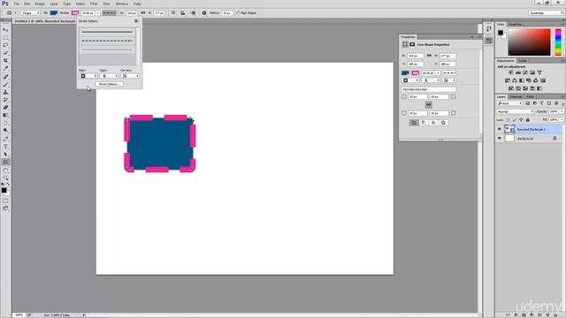
Task: Click the Radius input field in options bar
Action: (226, 13)
